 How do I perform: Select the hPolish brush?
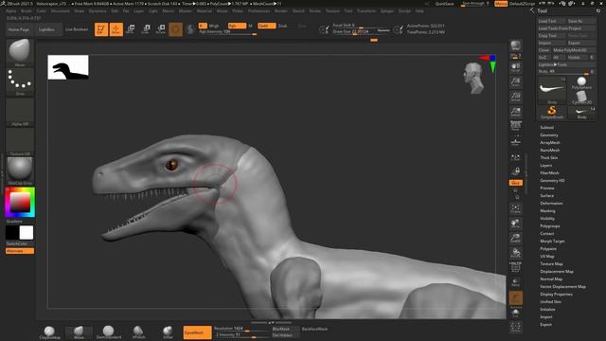[138, 332]
